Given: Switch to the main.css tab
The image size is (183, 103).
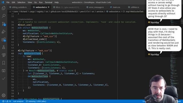Looking at the screenshot, I should (x=116, y=7).
